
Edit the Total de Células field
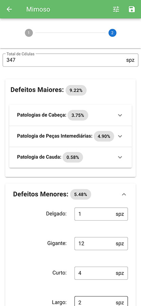pyautogui.click(x=70, y=60)
